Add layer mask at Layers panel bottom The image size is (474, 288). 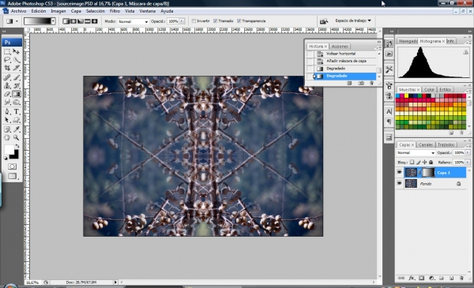421,278
